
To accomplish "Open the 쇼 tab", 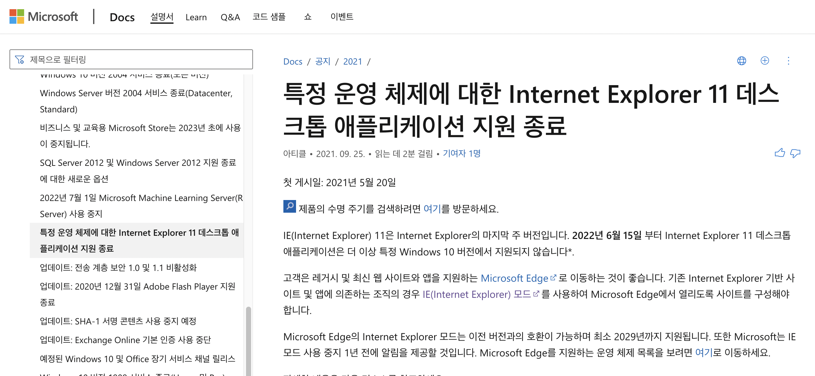I will pyautogui.click(x=308, y=17).
